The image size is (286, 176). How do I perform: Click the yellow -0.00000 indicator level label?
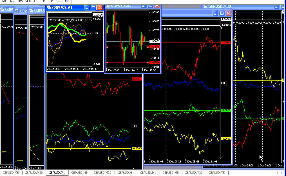137,148
